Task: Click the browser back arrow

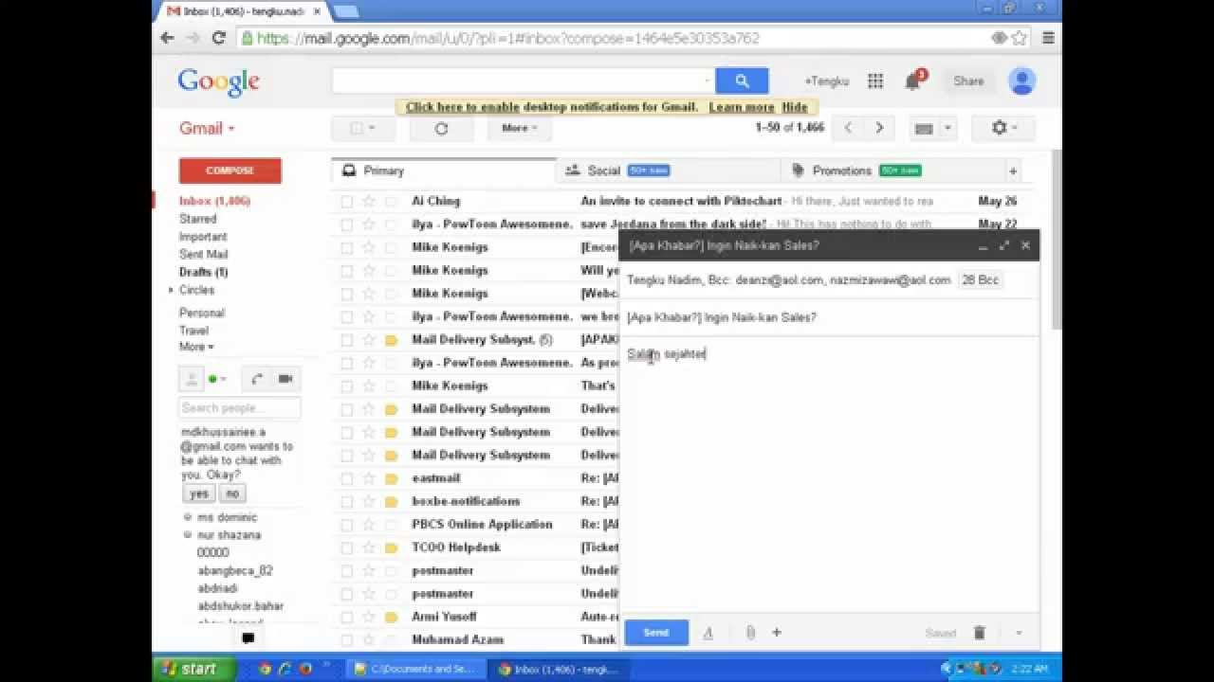Action: [168, 38]
